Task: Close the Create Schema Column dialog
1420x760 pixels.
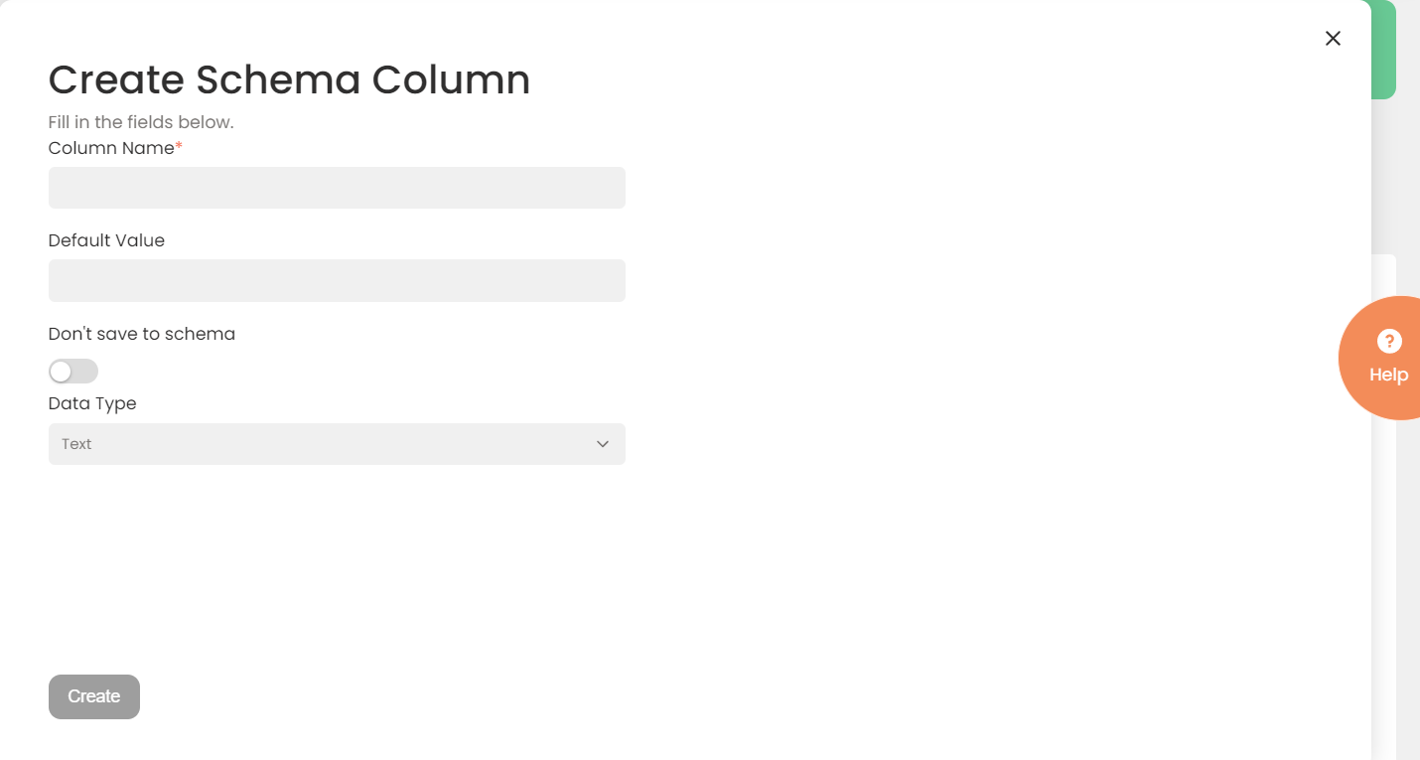Action: pos(1333,39)
